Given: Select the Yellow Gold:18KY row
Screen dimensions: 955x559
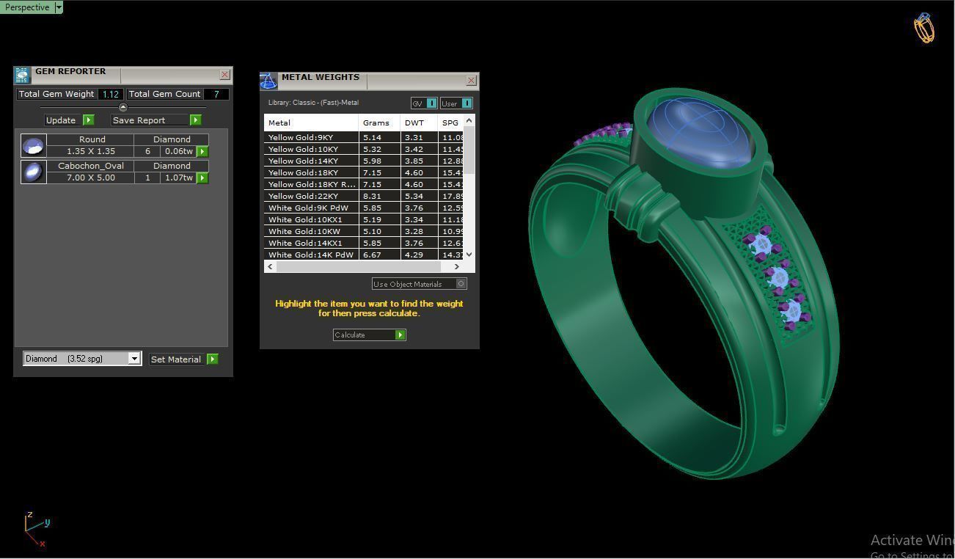Looking at the screenshot, I should [x=365, y=172].
